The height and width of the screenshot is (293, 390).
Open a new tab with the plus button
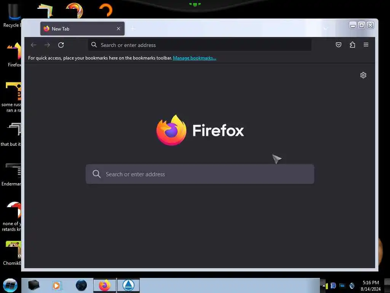tap(133, 29)
